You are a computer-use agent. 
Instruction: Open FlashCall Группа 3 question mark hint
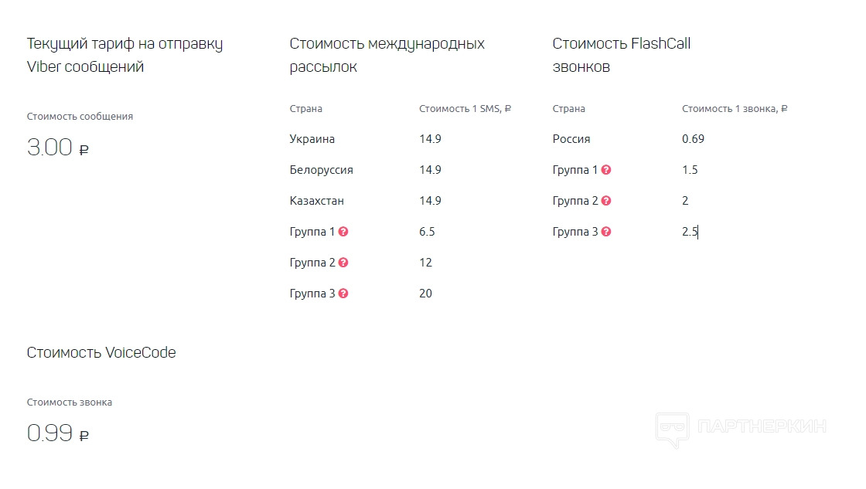tap(606, 232)
